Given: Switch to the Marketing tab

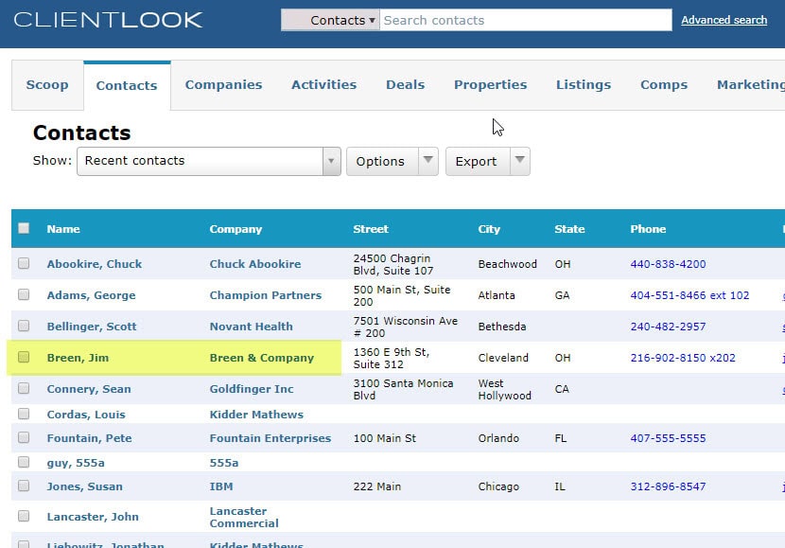Looking at the screenshot, I should point(751,84).
